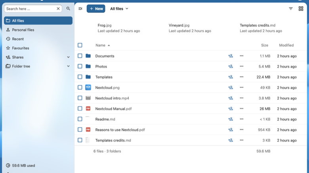The image size is (309, 173).
Task: Click 59.6 MB used storage indicator
Action: point(21,166)
